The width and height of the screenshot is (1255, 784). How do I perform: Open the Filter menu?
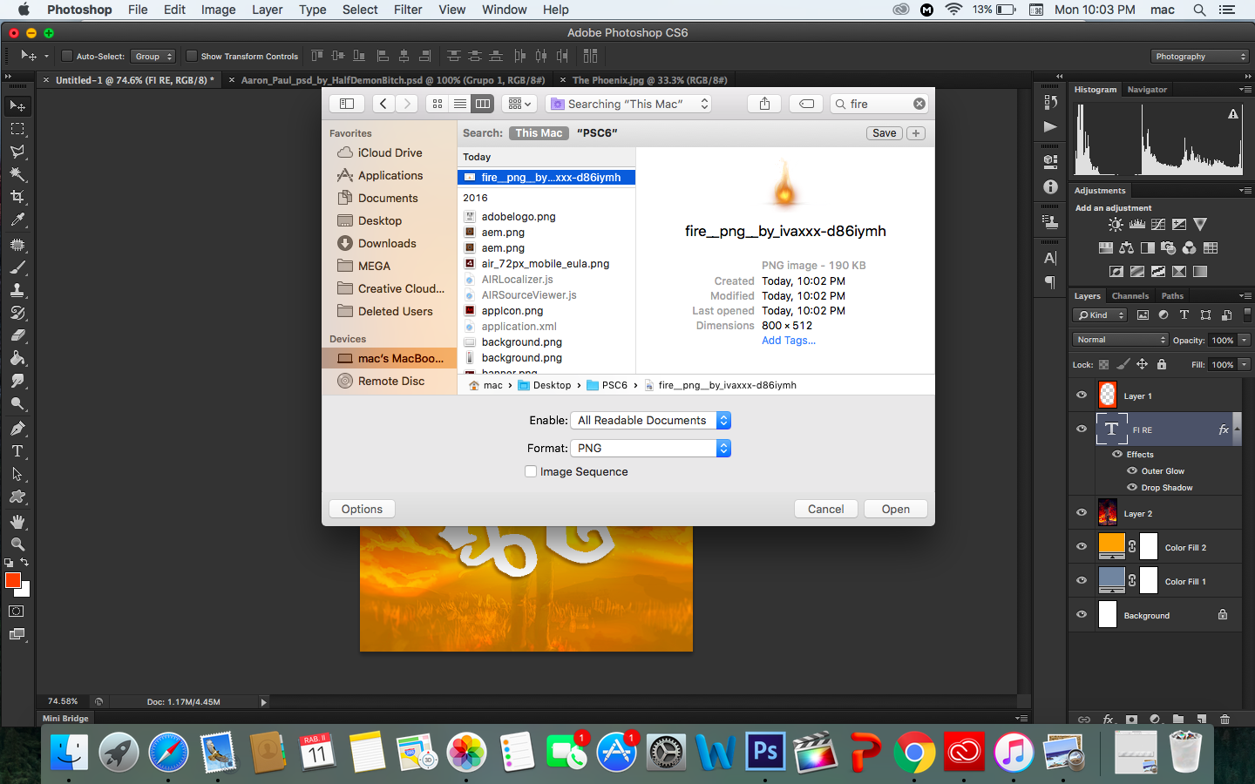tap(408, 10)
